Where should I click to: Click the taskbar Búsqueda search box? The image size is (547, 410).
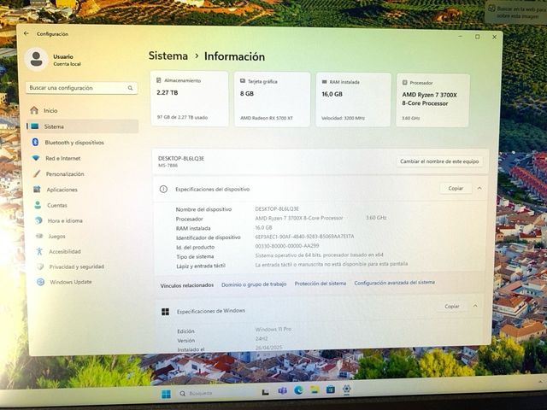[215, 393]
